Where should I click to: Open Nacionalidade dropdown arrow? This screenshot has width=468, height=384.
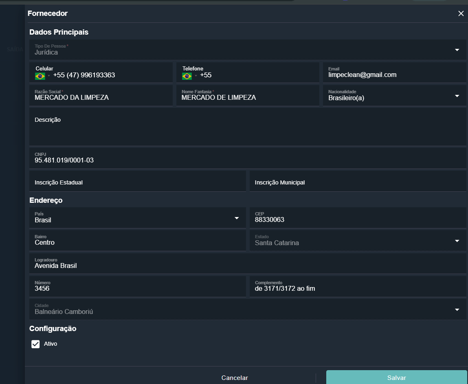[457, 96]
